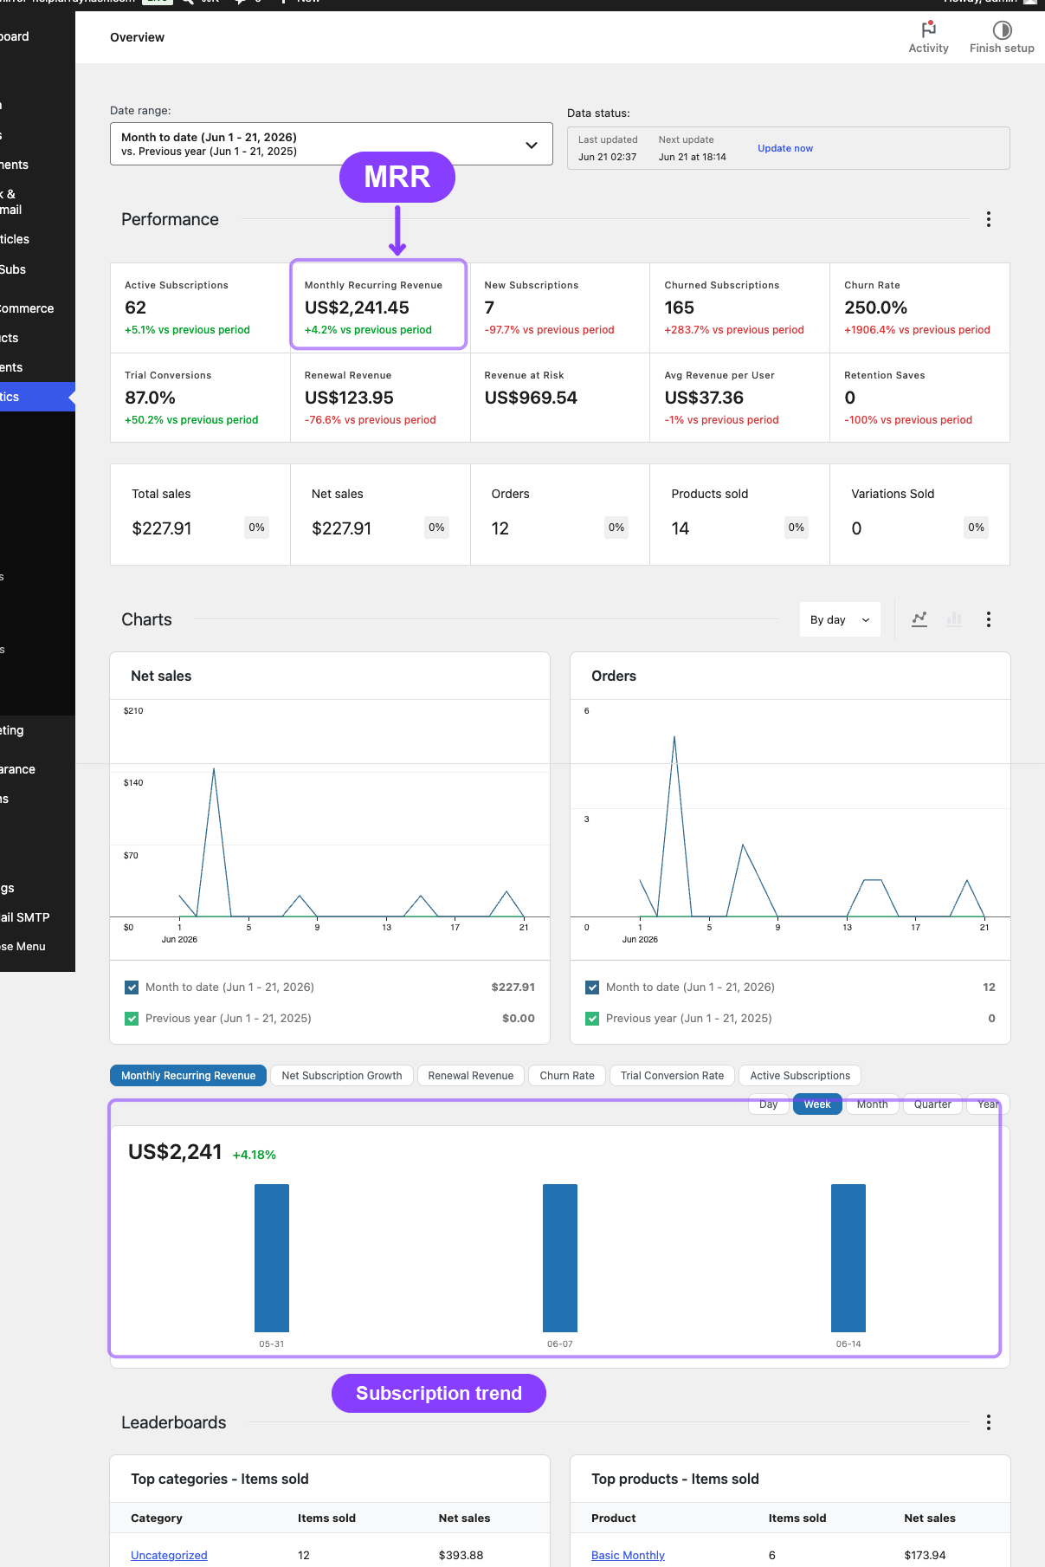
Task: Open the Trial Conversions 87.0% card
Action: click(200, 398)
